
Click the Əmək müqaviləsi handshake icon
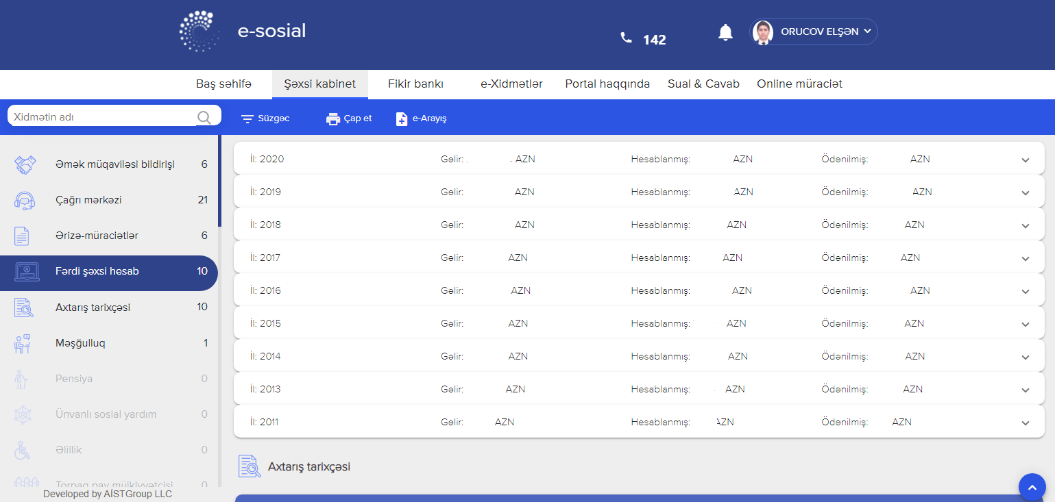pos(25,165)
